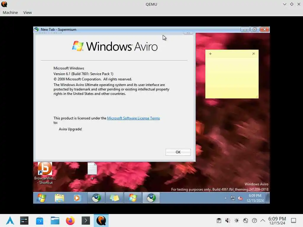Open guest network tray icon
Viewport: 303px width, 227px height.
pyautogui.click(x=233, y=198)
